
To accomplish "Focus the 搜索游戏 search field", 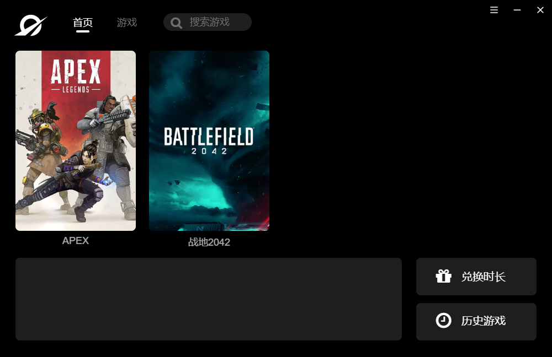I will click(208, 22).
